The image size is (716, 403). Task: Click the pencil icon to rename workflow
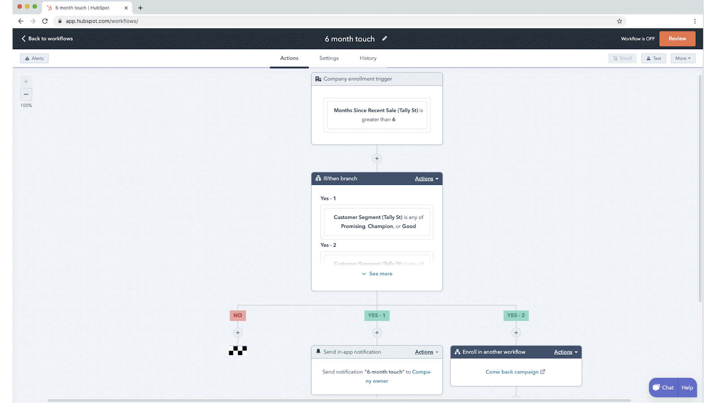click(384, 39)
